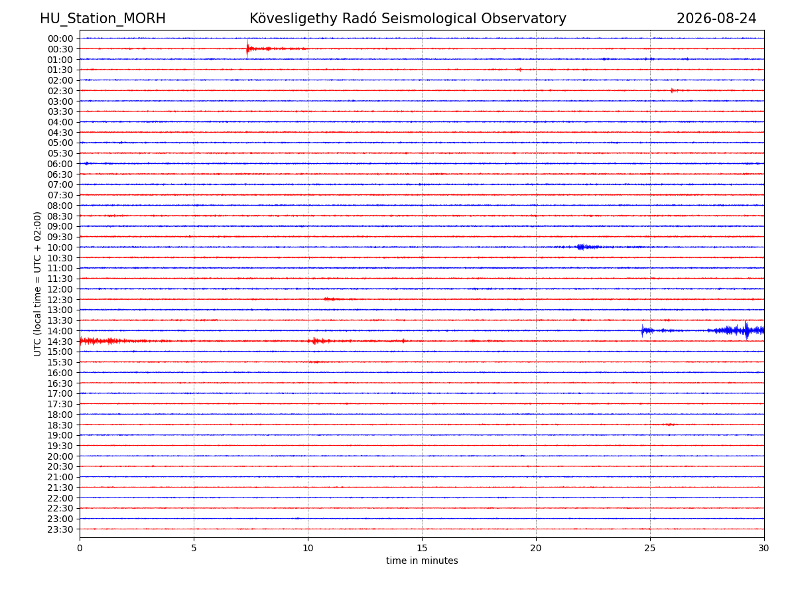This screenshot has width=796, height=597.
Task: Click the x-axis tick label 30
Action: [763, 549]
